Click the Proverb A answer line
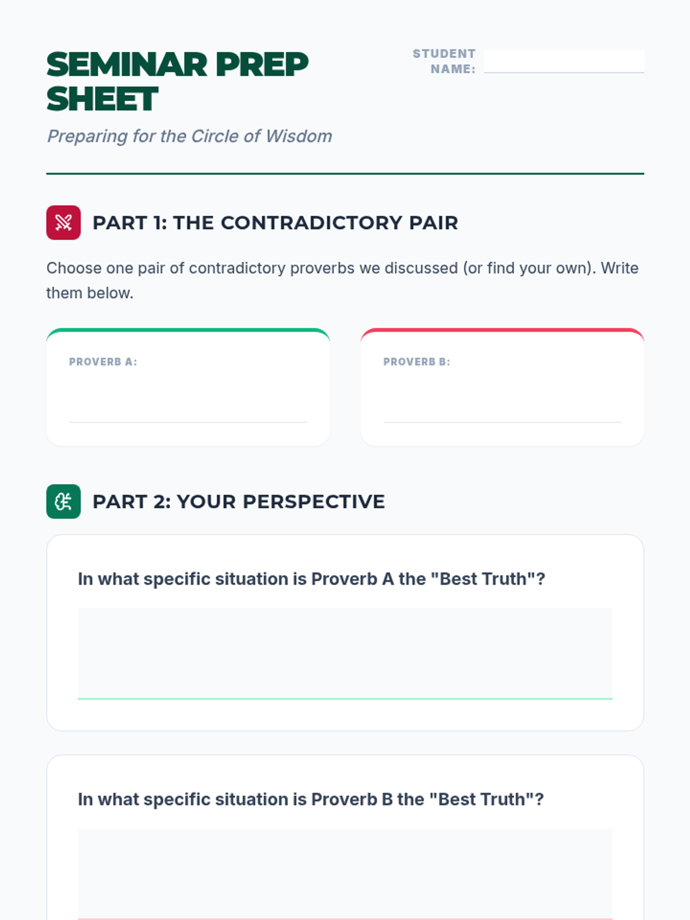Viewport: 690px width, 920px height. pyautogui.click(x=188, y=401)
